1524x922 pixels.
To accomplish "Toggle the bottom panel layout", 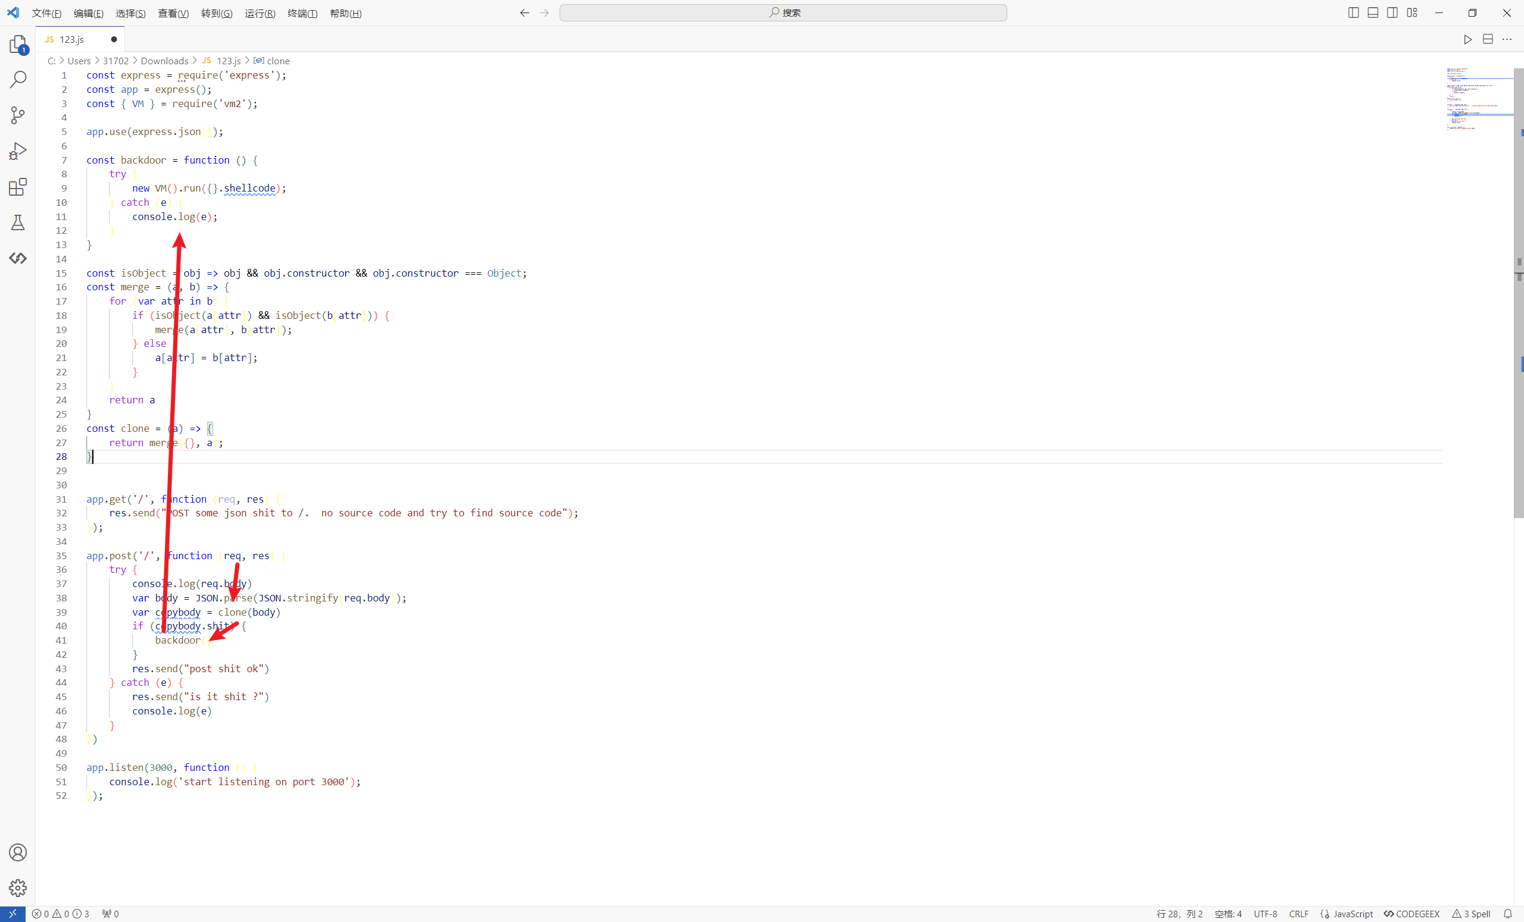I will (x=1372, y=12).
